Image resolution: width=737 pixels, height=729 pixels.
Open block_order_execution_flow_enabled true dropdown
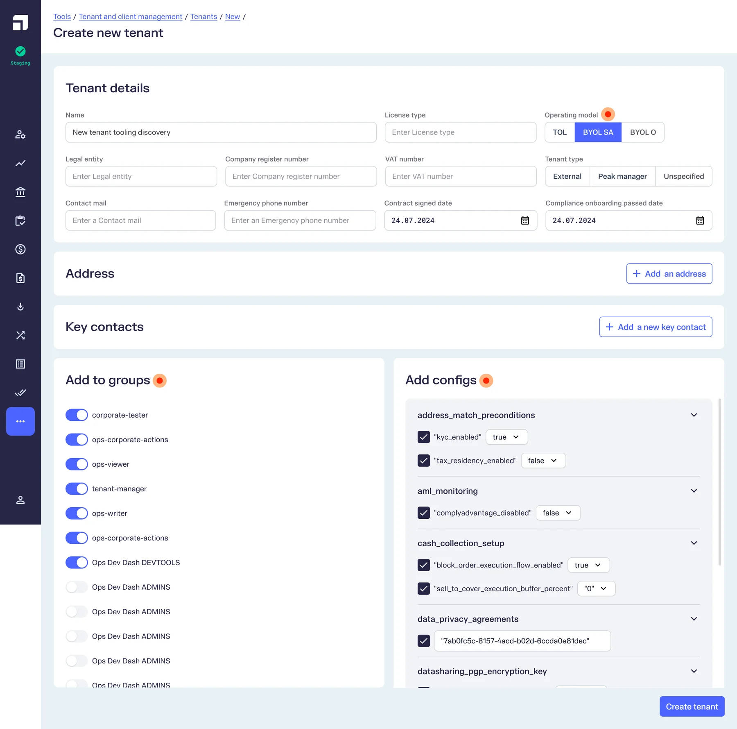(x=588, y=565)
